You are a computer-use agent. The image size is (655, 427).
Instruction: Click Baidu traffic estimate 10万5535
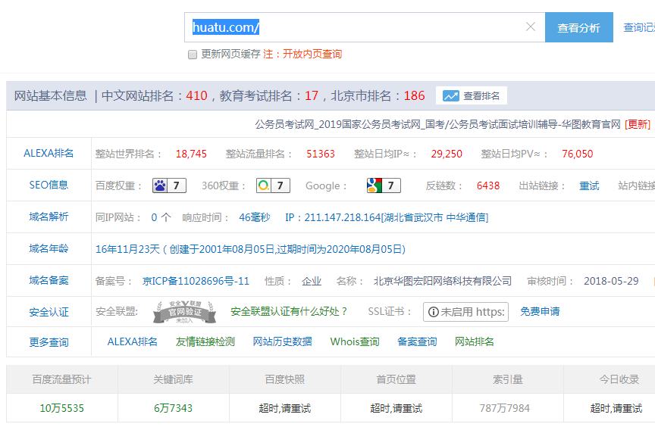[62, 408]
